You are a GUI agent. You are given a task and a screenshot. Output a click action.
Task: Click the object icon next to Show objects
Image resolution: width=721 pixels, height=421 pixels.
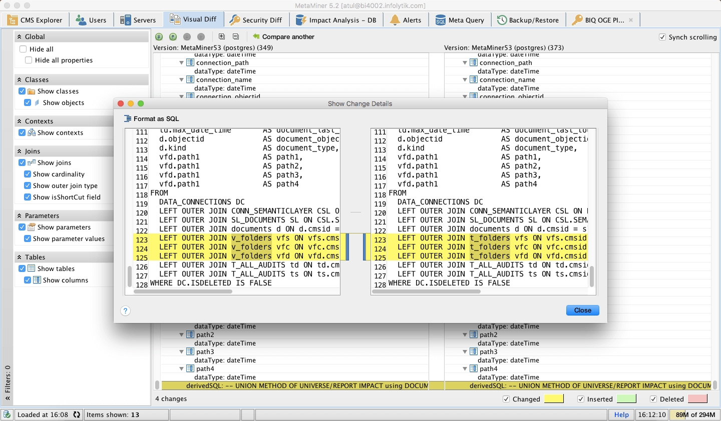(x=37, y=102)
